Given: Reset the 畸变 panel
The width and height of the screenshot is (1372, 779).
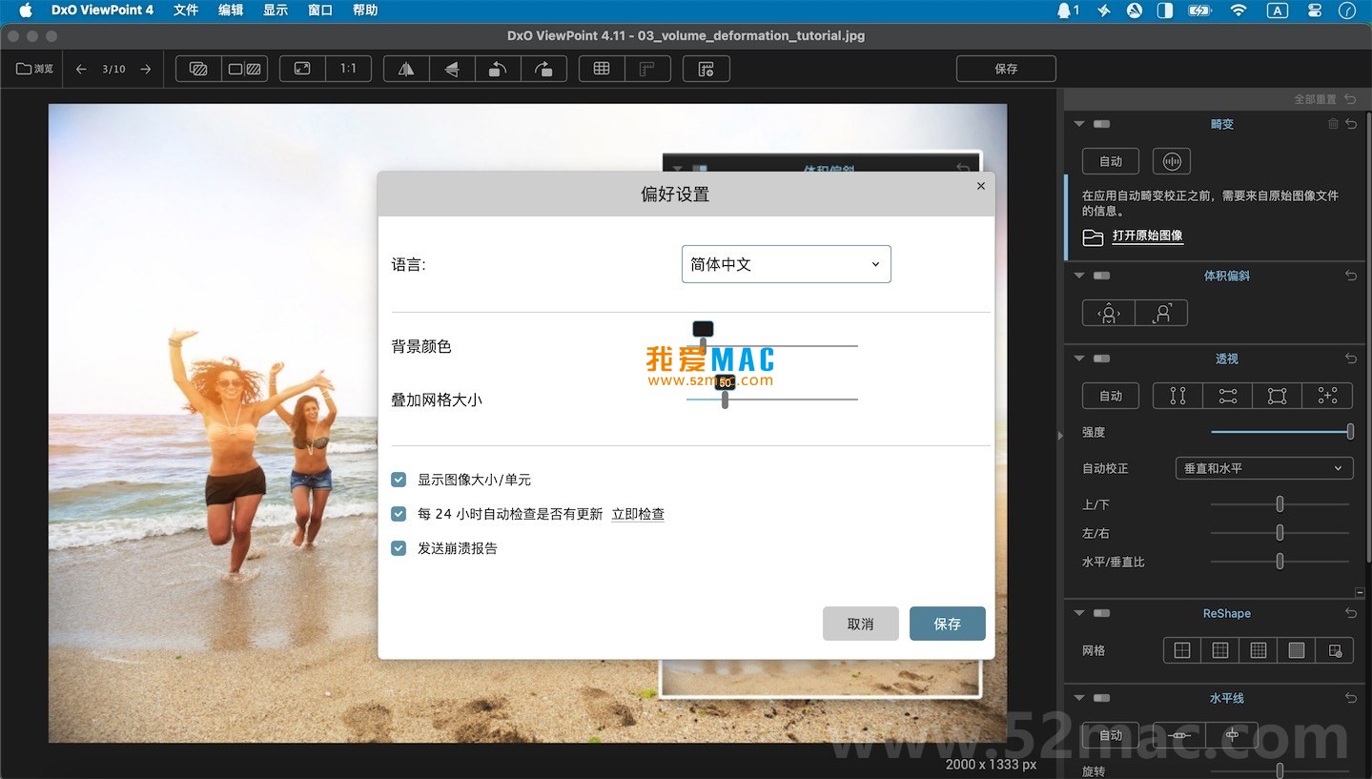Looking at the screenshot, I should coord(1351,124).
